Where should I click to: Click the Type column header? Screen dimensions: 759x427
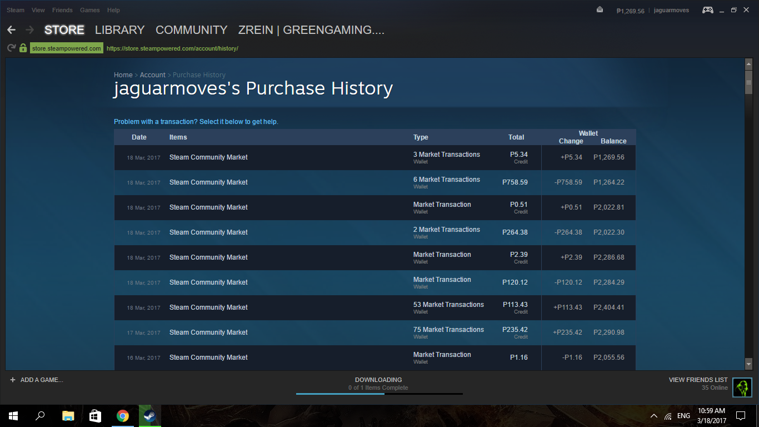(421, 137)
